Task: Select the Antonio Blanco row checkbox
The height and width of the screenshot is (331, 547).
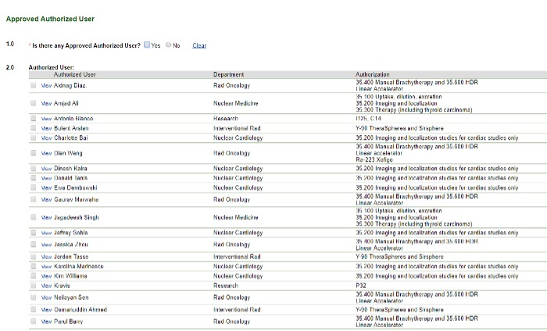Action: [x=34, y=119]
